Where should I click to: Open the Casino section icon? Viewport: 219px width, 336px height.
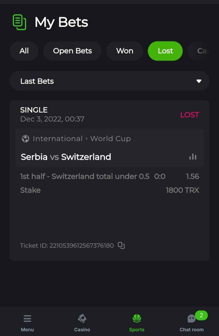click(82, 319)
